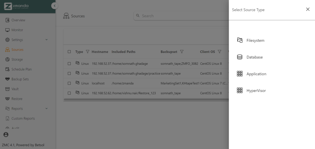Expand the Reports submenu chevron
315x149 pixels.
46,108
